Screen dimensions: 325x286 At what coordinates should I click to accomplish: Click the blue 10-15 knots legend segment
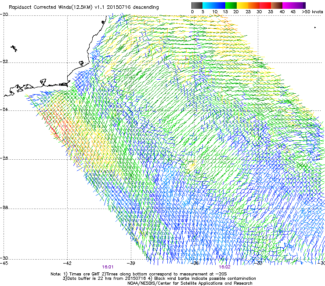tap(220, 5)
